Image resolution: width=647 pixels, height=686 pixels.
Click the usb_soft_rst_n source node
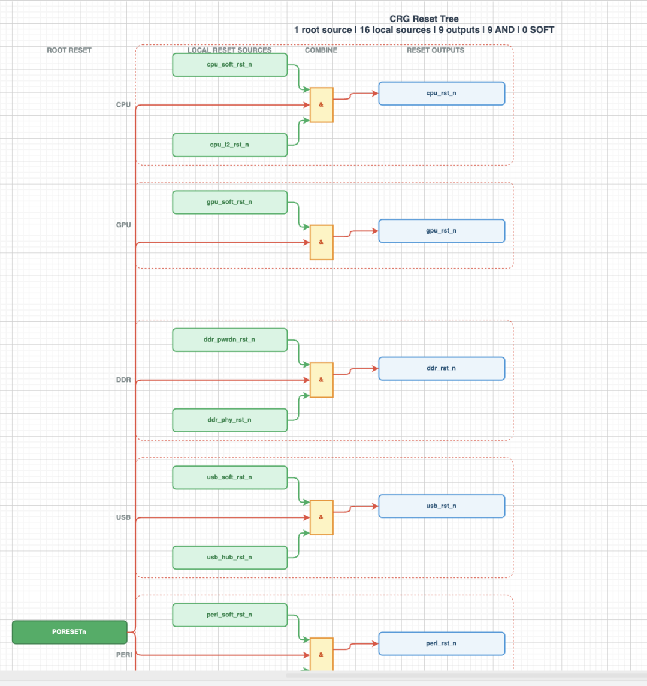tap(230, 477)
